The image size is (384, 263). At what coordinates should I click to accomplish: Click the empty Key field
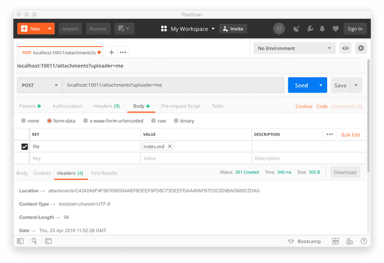[85, 158]
